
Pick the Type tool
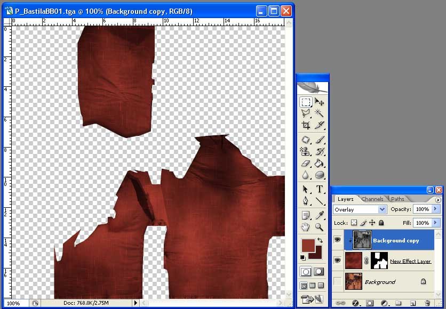pyautogui.click(x=320, y=189)
